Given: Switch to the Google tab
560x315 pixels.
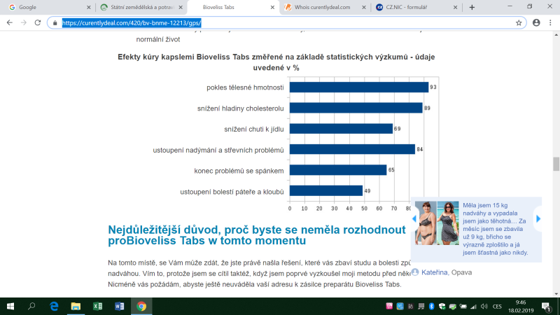Looking at the screenshot, I should coord(48,7).
